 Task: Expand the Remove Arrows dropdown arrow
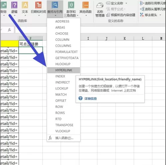[160, 15]
